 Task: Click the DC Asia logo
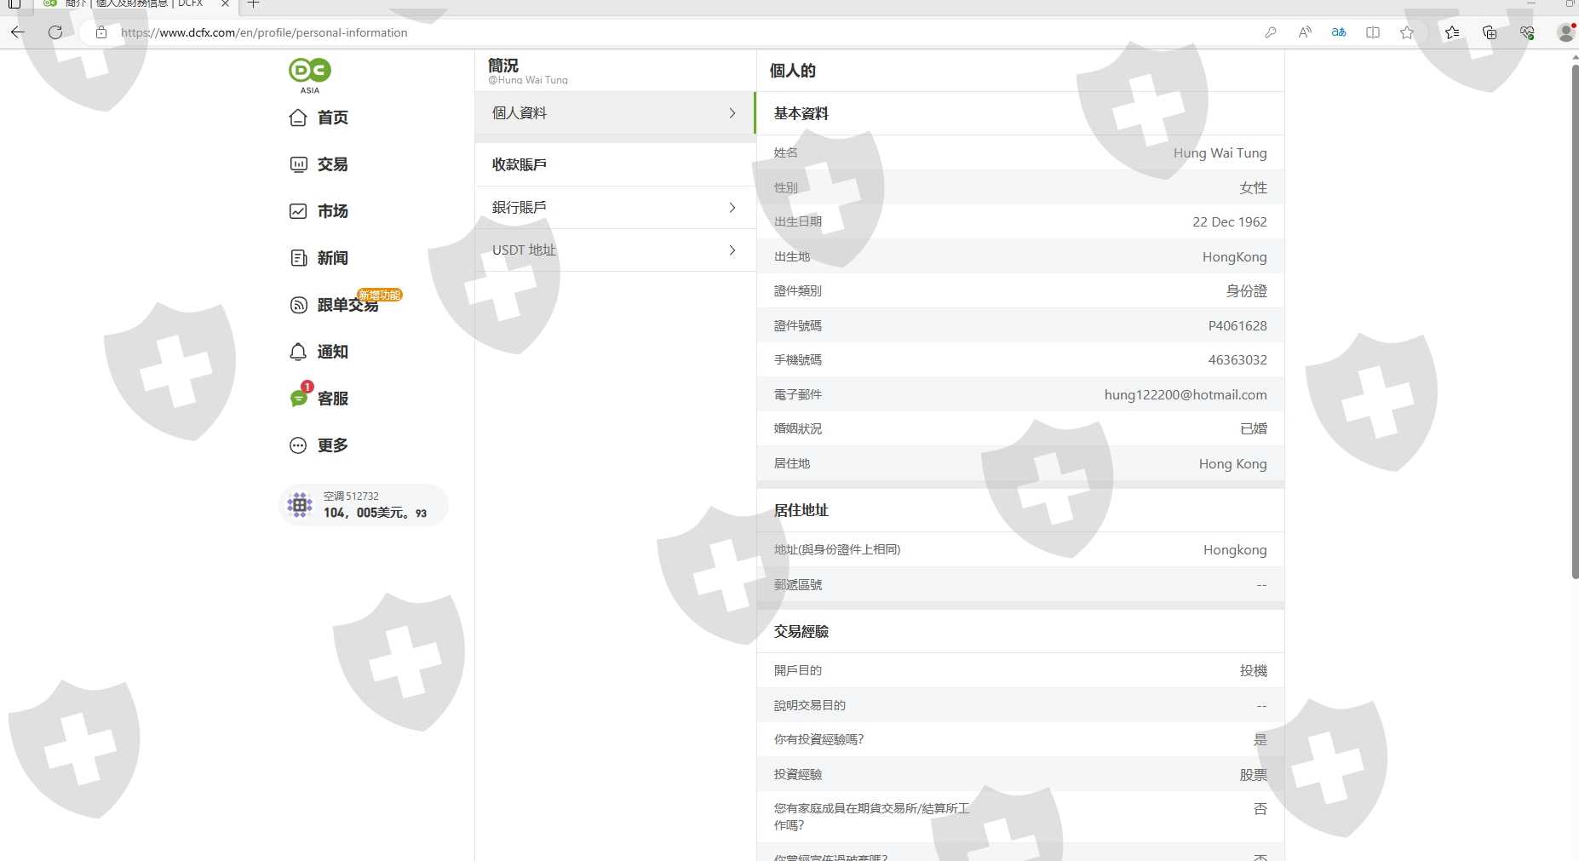coord(310,74)
